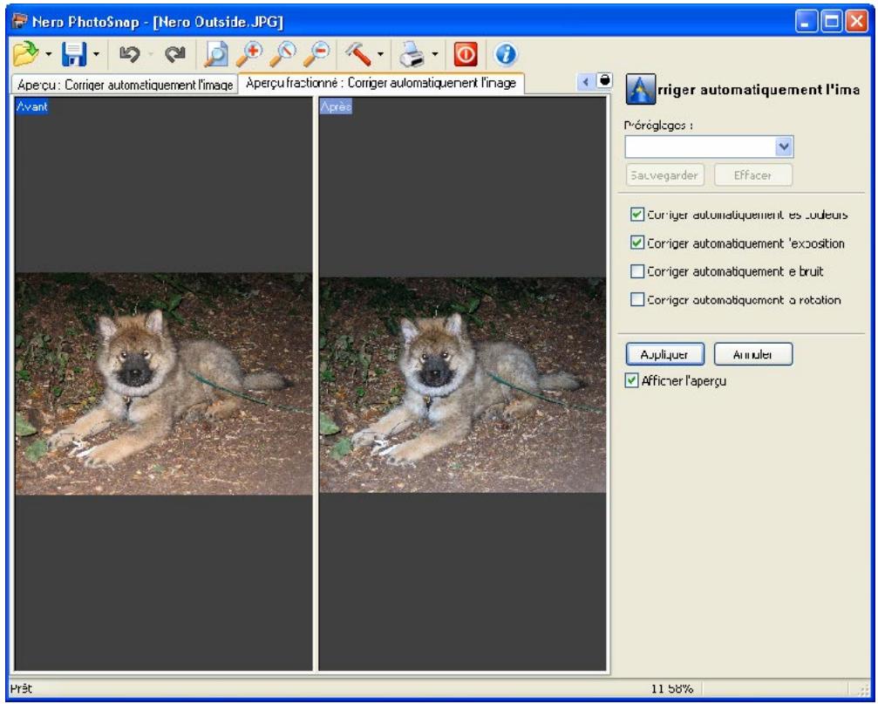
Task: Fit image to window with the page magnifier icon
Action: pyautogui.click(x=216, y=54)
